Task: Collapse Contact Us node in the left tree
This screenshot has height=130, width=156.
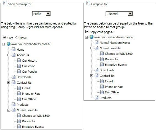Action: point(9,83)
